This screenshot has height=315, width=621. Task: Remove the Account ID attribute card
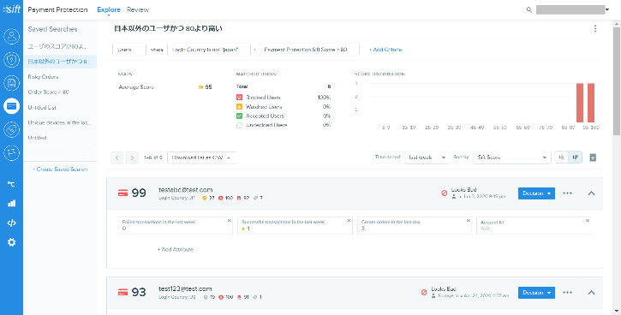[588, 221]
